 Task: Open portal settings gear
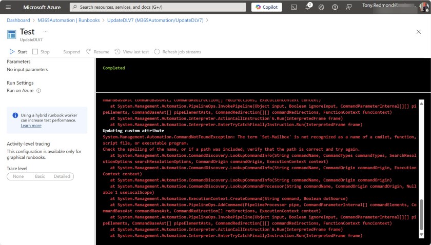(321, 7)
